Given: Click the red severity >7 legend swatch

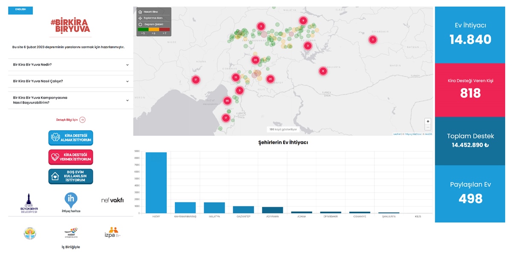Looking at the screenshot, I should coord(165,29).
